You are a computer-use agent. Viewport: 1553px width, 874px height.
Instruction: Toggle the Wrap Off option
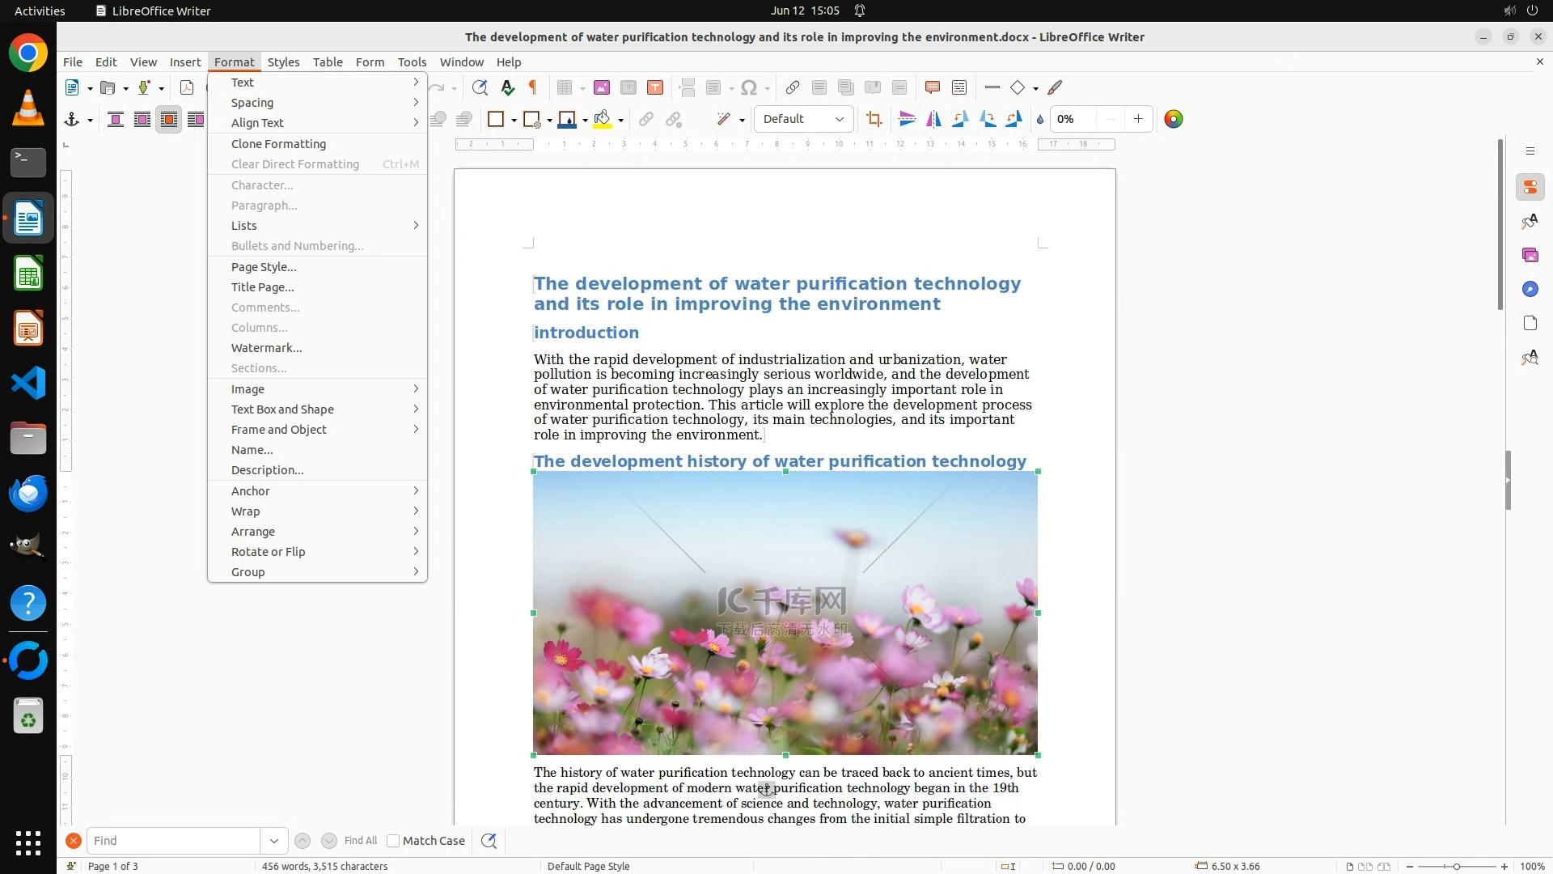click(116, 120)
